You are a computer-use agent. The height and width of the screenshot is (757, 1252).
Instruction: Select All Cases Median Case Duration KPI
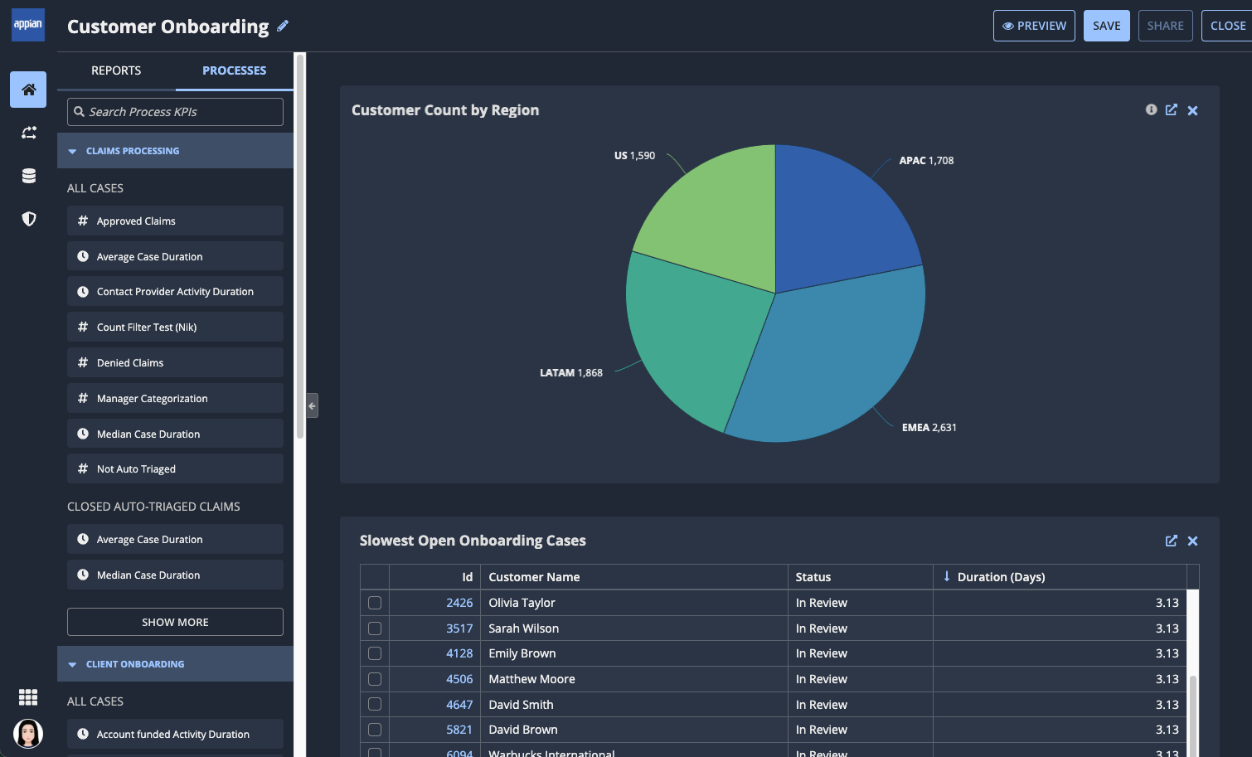[x=175, y=434]
